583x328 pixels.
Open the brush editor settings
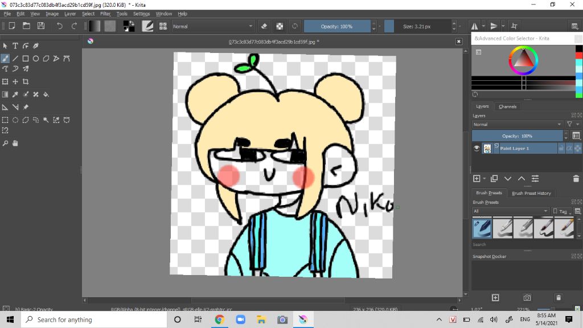(147, 26)
